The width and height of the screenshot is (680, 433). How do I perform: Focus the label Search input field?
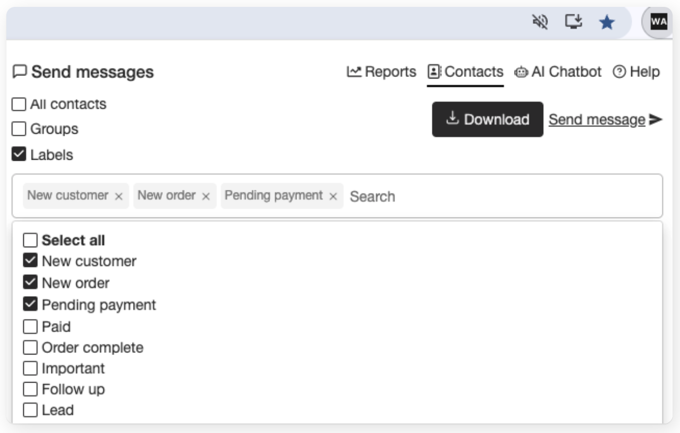coord(499,197)
